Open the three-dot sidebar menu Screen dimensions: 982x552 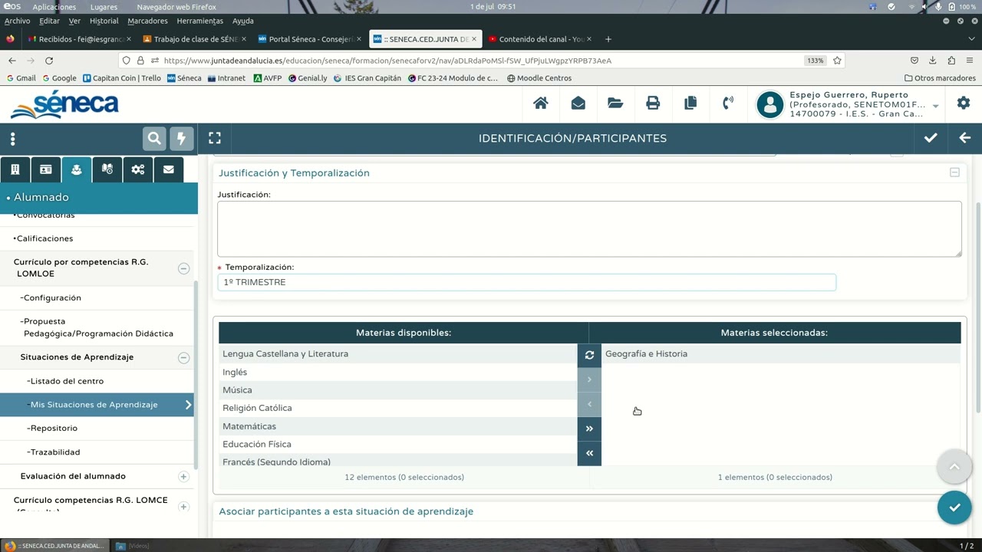tap(13, 139)
